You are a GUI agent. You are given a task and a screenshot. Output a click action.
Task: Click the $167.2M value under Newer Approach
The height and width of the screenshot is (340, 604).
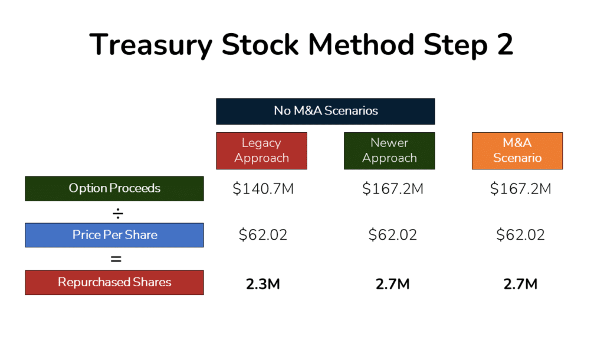click(x=393, y=189)
